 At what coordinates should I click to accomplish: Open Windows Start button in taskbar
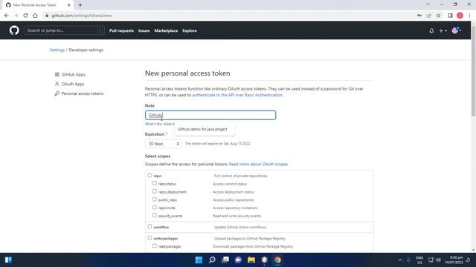[199, 260]
